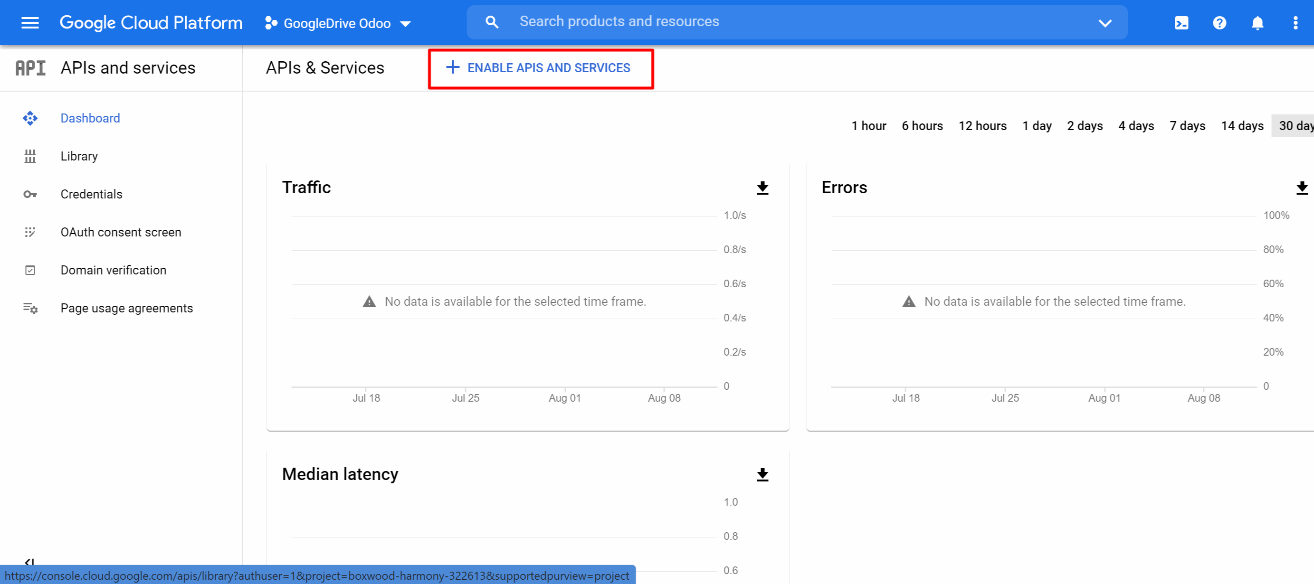Click the Credentials key icon

click(30, 194)
